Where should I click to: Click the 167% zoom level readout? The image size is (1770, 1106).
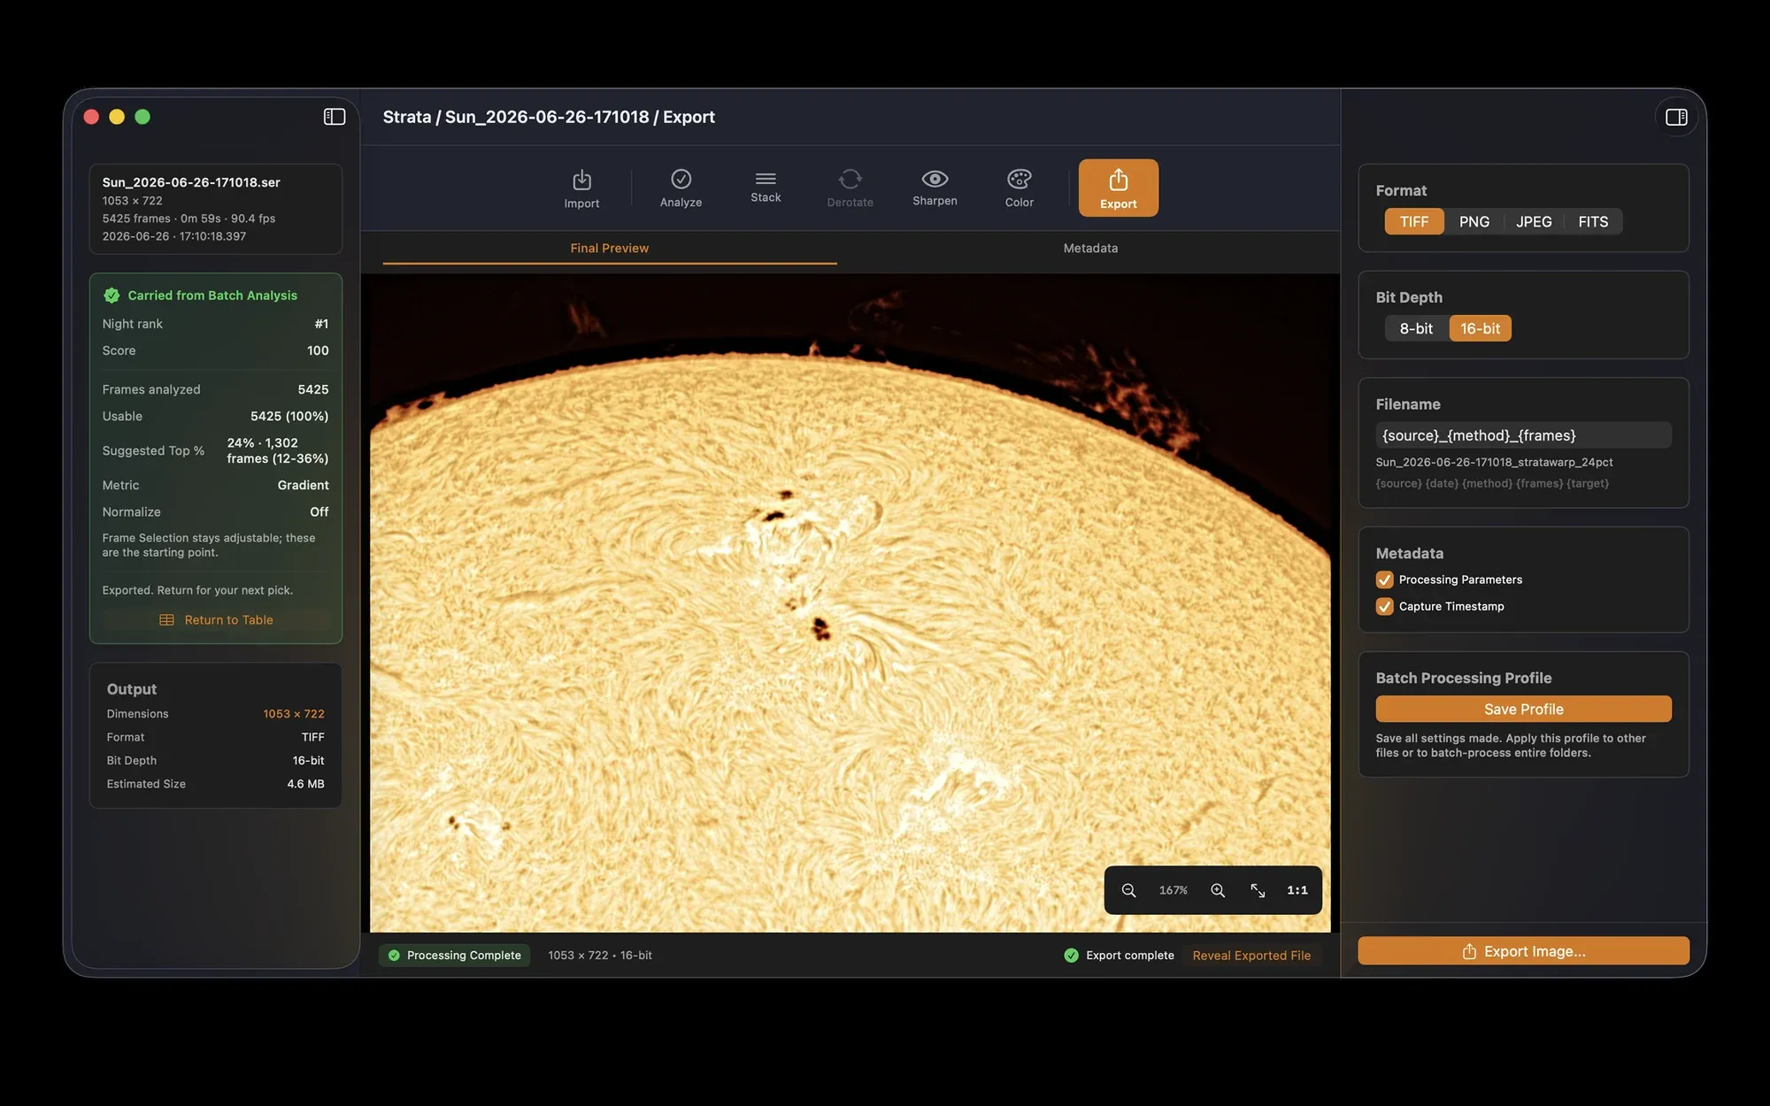click(1173, 890)
